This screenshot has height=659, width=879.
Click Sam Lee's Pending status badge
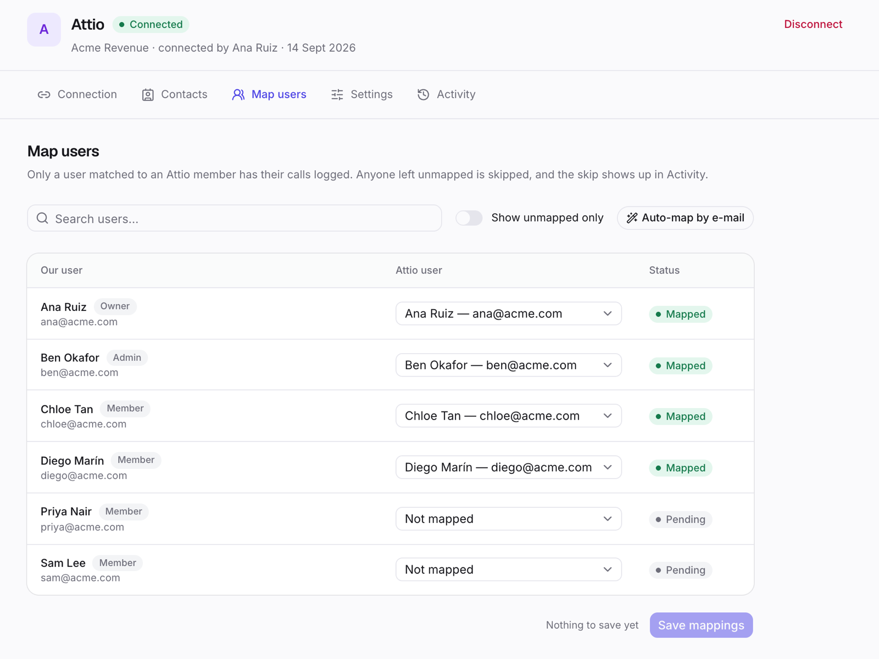coord(681,570)
